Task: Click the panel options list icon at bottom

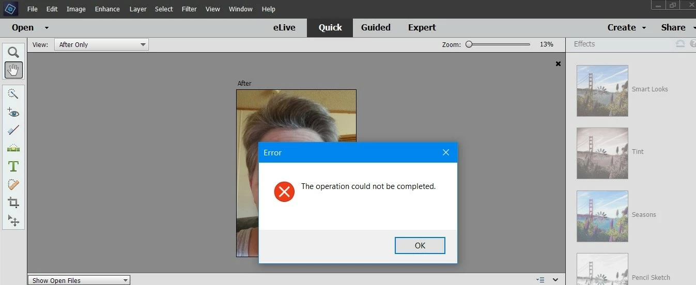Action: point(540,280)
